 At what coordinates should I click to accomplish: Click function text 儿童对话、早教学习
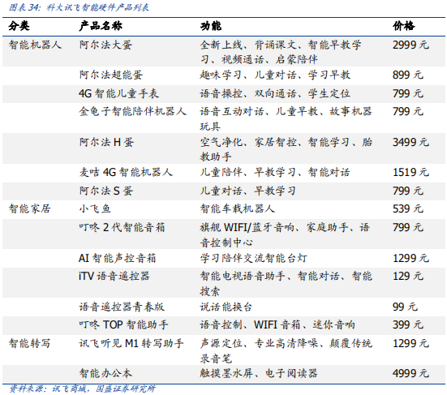point(247,191)
